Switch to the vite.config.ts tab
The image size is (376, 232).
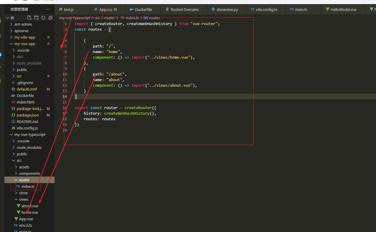pos(266,9)
